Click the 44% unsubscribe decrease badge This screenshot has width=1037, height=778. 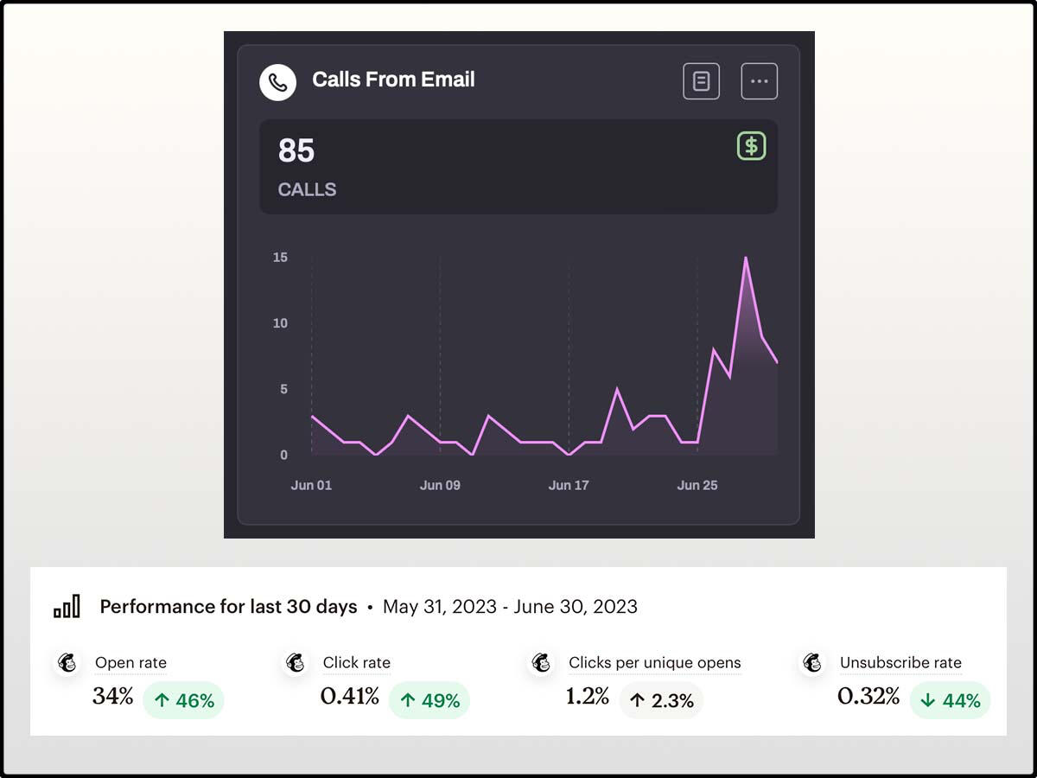950,700
